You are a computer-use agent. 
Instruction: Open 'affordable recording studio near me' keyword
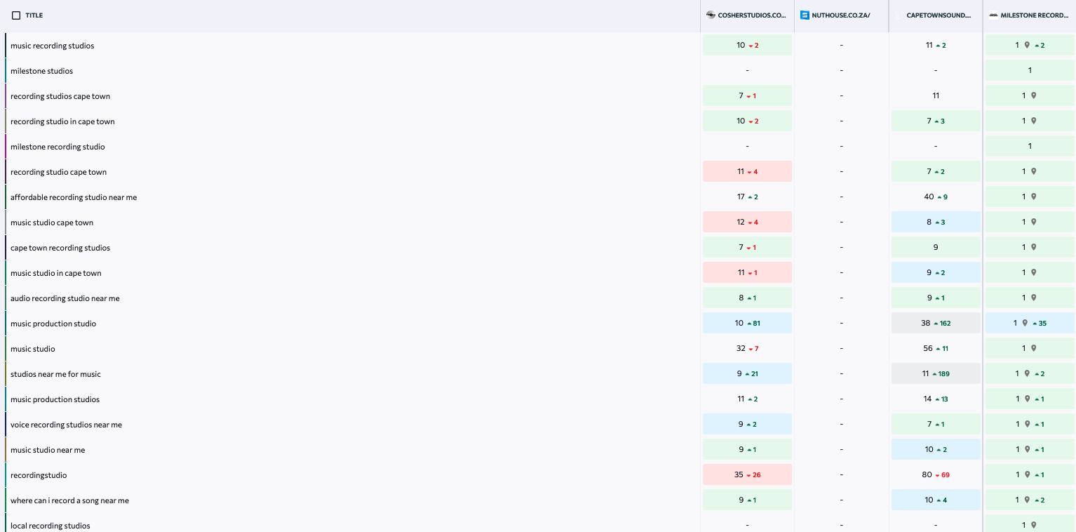click(74, 197)
